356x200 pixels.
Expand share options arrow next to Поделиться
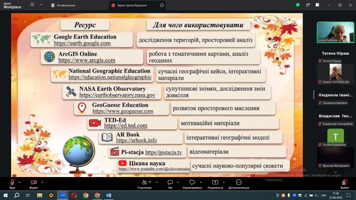(x=224, y=182)
